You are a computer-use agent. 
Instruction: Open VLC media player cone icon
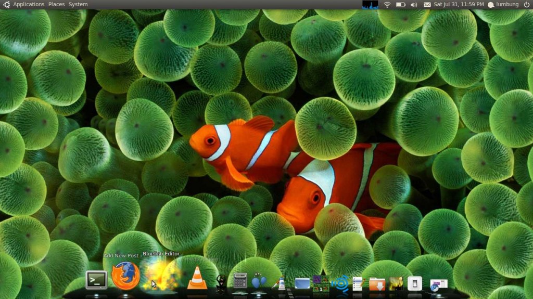pos(197,278)
